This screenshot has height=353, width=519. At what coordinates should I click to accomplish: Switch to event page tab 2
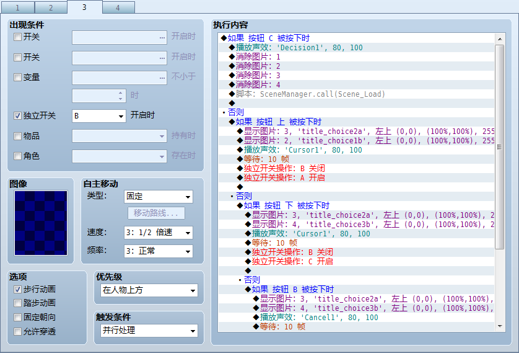pos(51,7)
